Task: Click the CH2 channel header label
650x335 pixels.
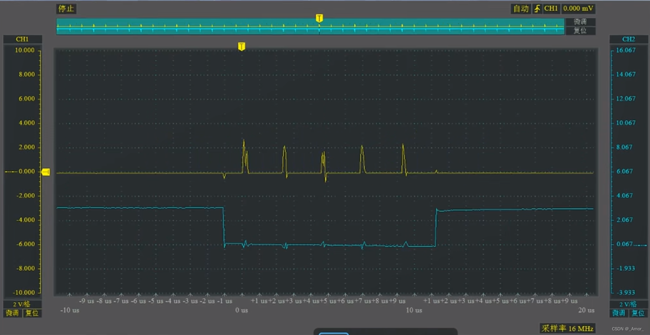Action: 628,39
